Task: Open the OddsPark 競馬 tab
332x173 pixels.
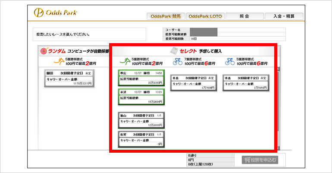Action: 166,16
